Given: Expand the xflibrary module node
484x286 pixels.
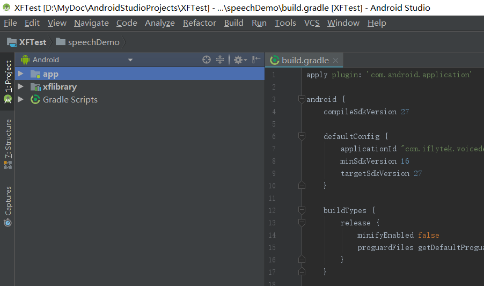Looking at the screenshot, I should click(21, 87).
